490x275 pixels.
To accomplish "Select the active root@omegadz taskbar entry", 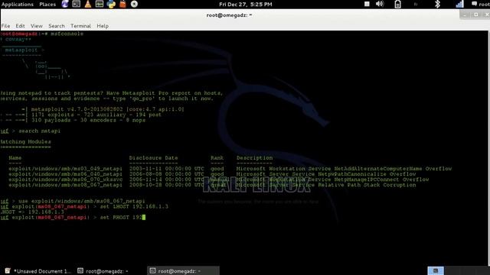I will 183,271.
